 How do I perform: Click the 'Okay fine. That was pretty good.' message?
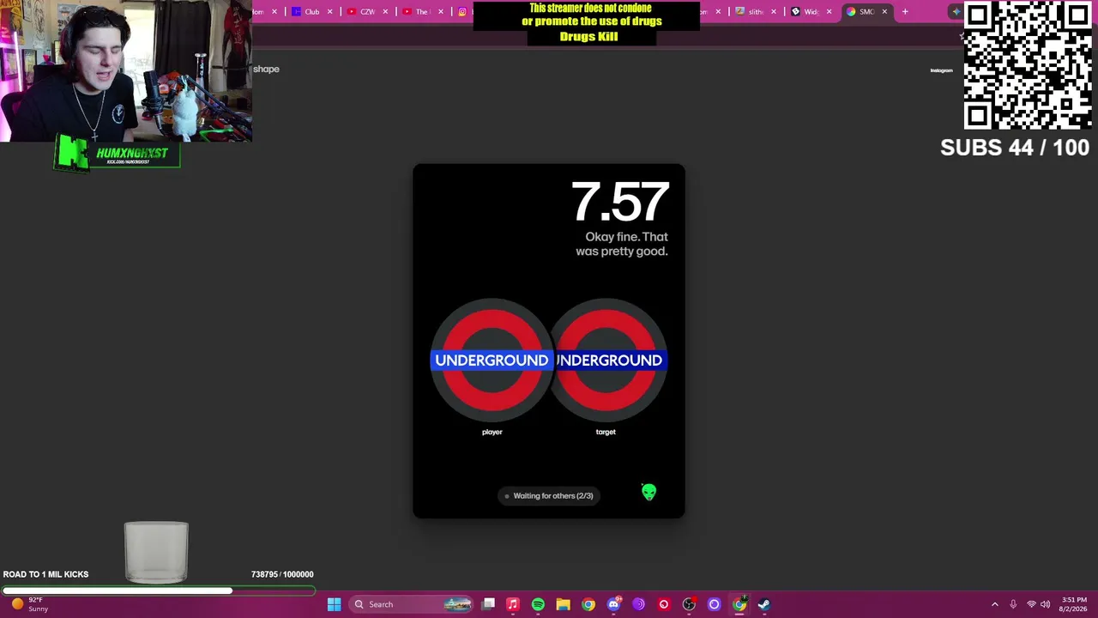point(622,244)
